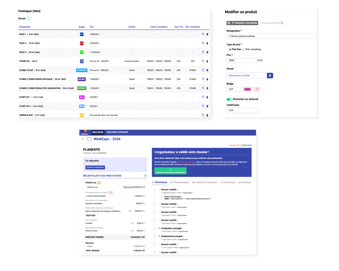Click the Désignation input field
Screen dimensions: 339x271
click(x=271, y=36)
